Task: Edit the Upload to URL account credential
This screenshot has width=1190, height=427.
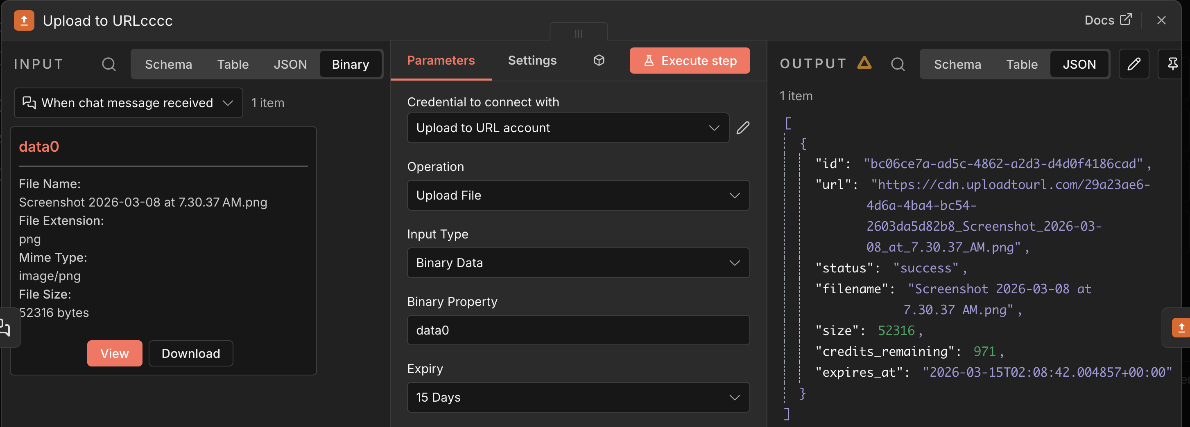Action: pos(743,128)
